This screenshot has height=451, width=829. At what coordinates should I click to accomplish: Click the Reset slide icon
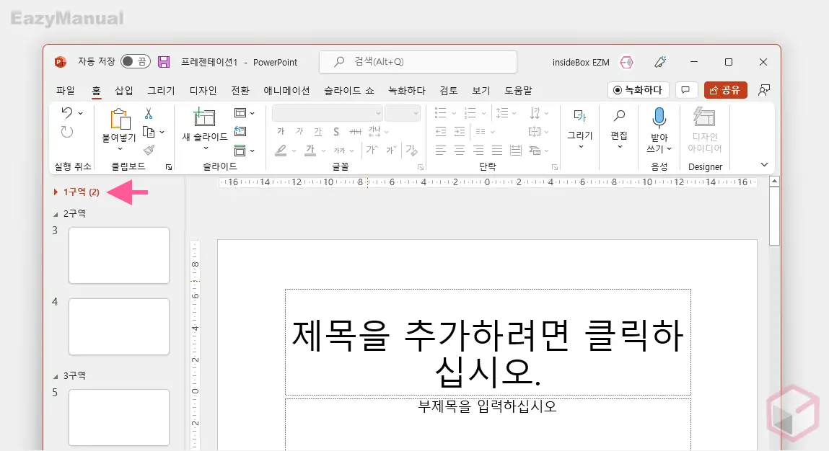(240, 132)
